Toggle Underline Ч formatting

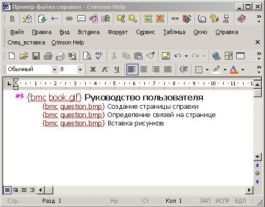(117, 70)
